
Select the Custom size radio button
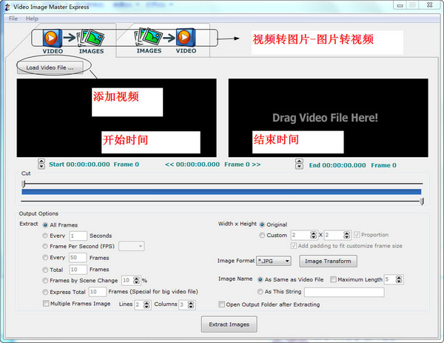click(x=263, y=235)
